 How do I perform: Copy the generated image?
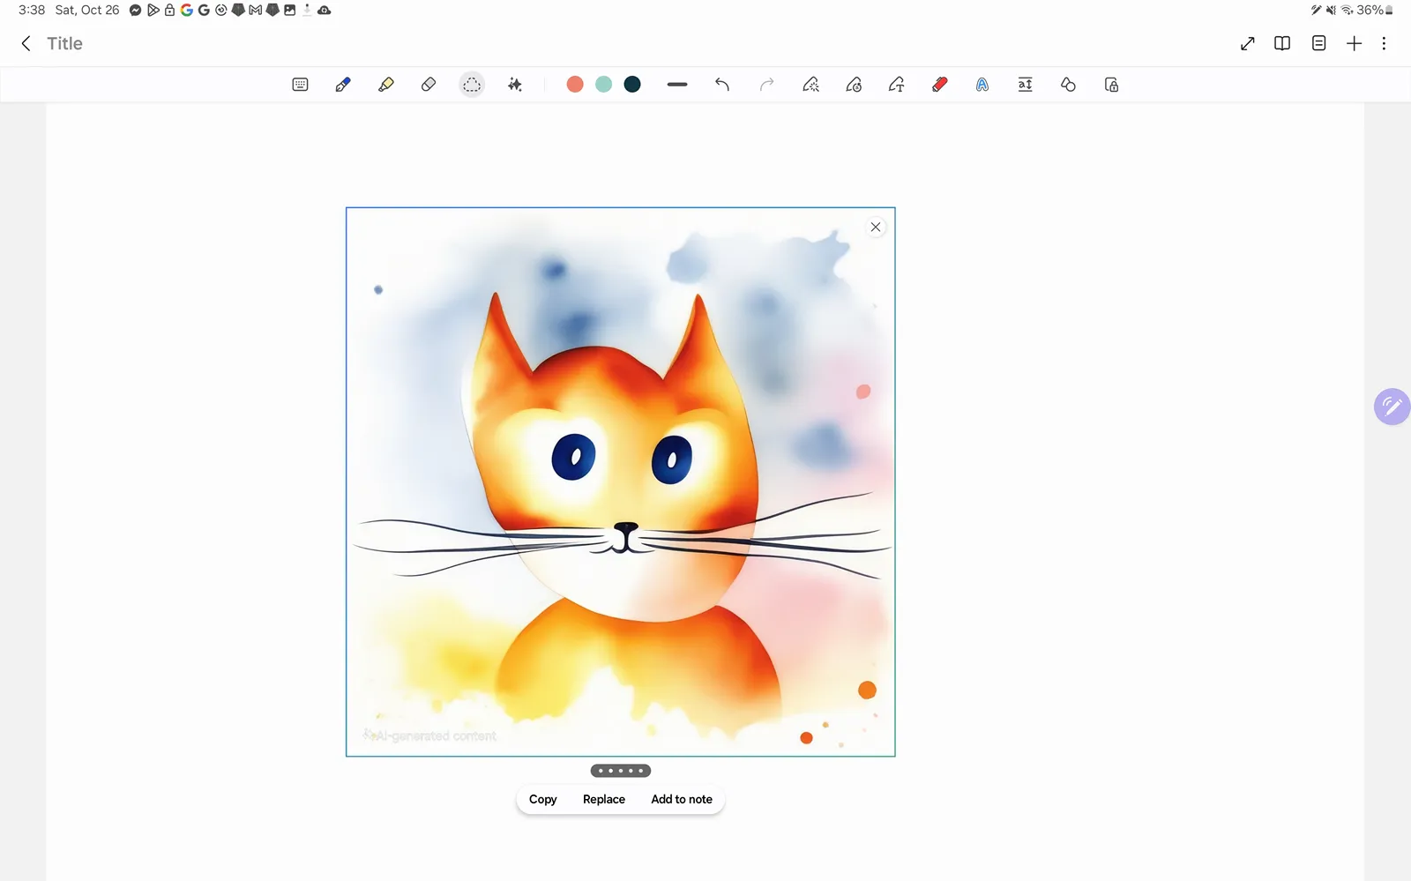(x=542, y=799)
